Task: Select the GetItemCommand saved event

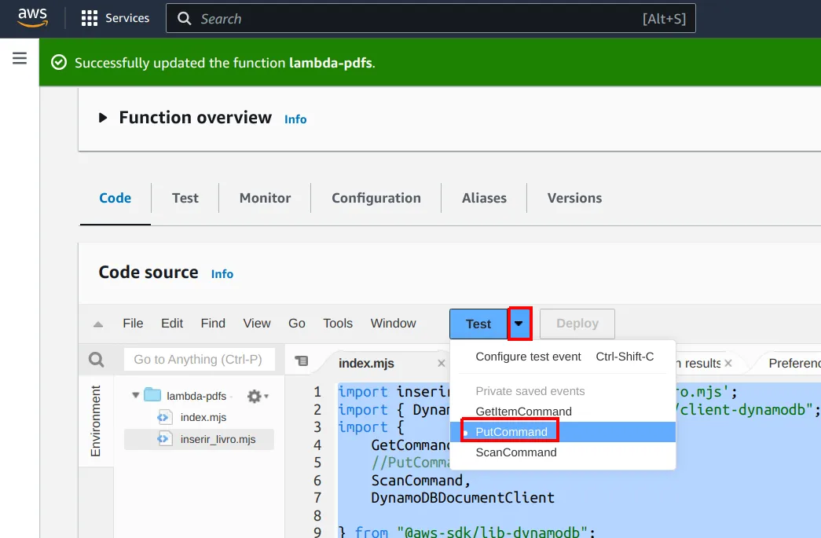Action: [x=563, y=412]
